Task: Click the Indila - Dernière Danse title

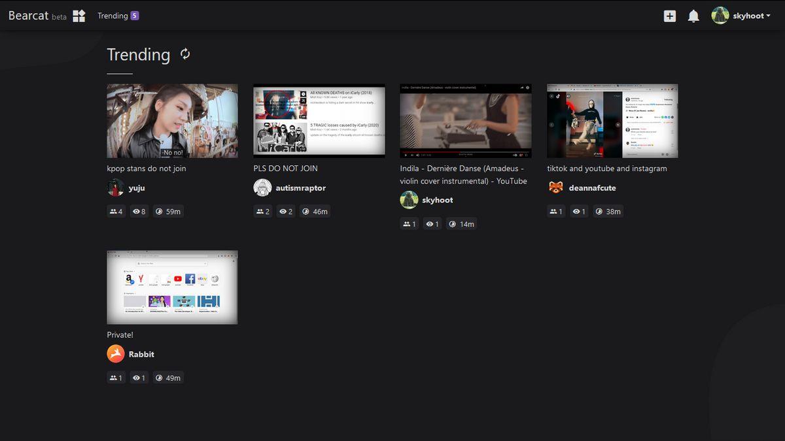Action: pyautogui.click(x=464, y=174)
